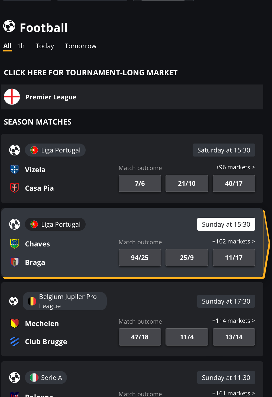Click the Club Brugge striped logo
This screenshot has width=272, height=397.
click(x=15, y=341)
